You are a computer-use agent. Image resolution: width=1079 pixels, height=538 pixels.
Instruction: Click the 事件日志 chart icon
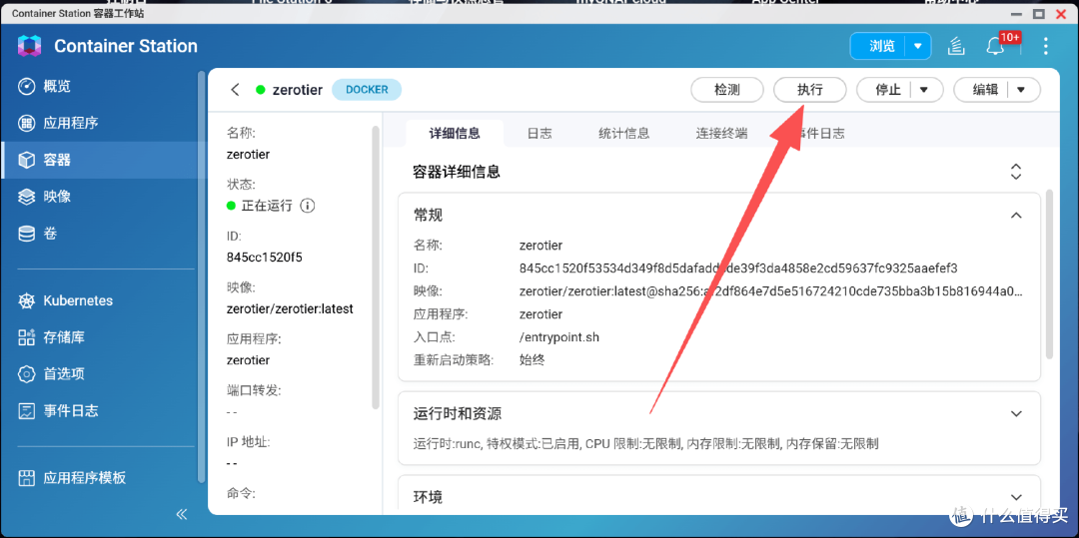(26, 411)
